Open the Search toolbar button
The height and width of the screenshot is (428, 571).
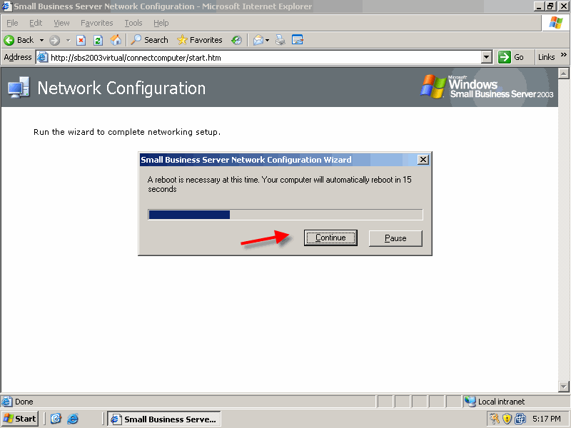(150, 40)
